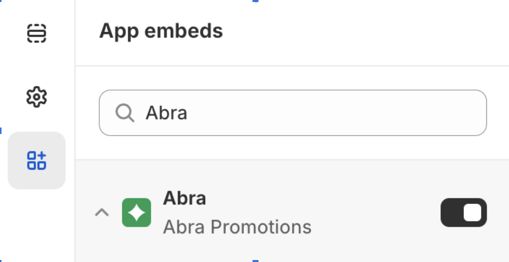Click the highlighted app embeds button
This screenshot has height=262, width=509.
click(x=37, y=160)
